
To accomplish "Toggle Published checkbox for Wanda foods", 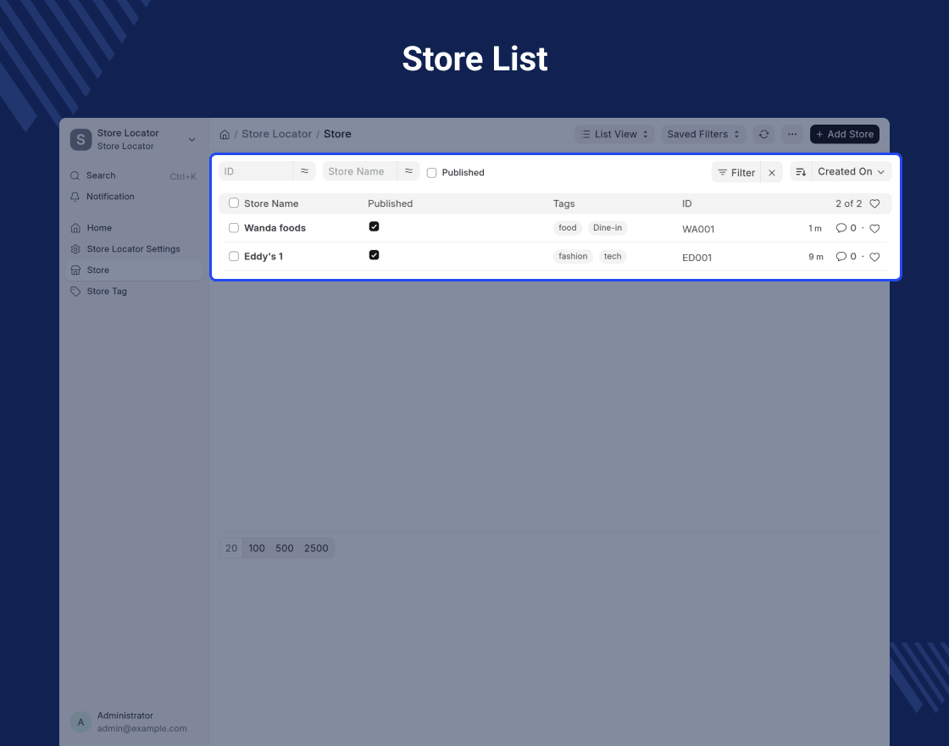I will [374, 226].
